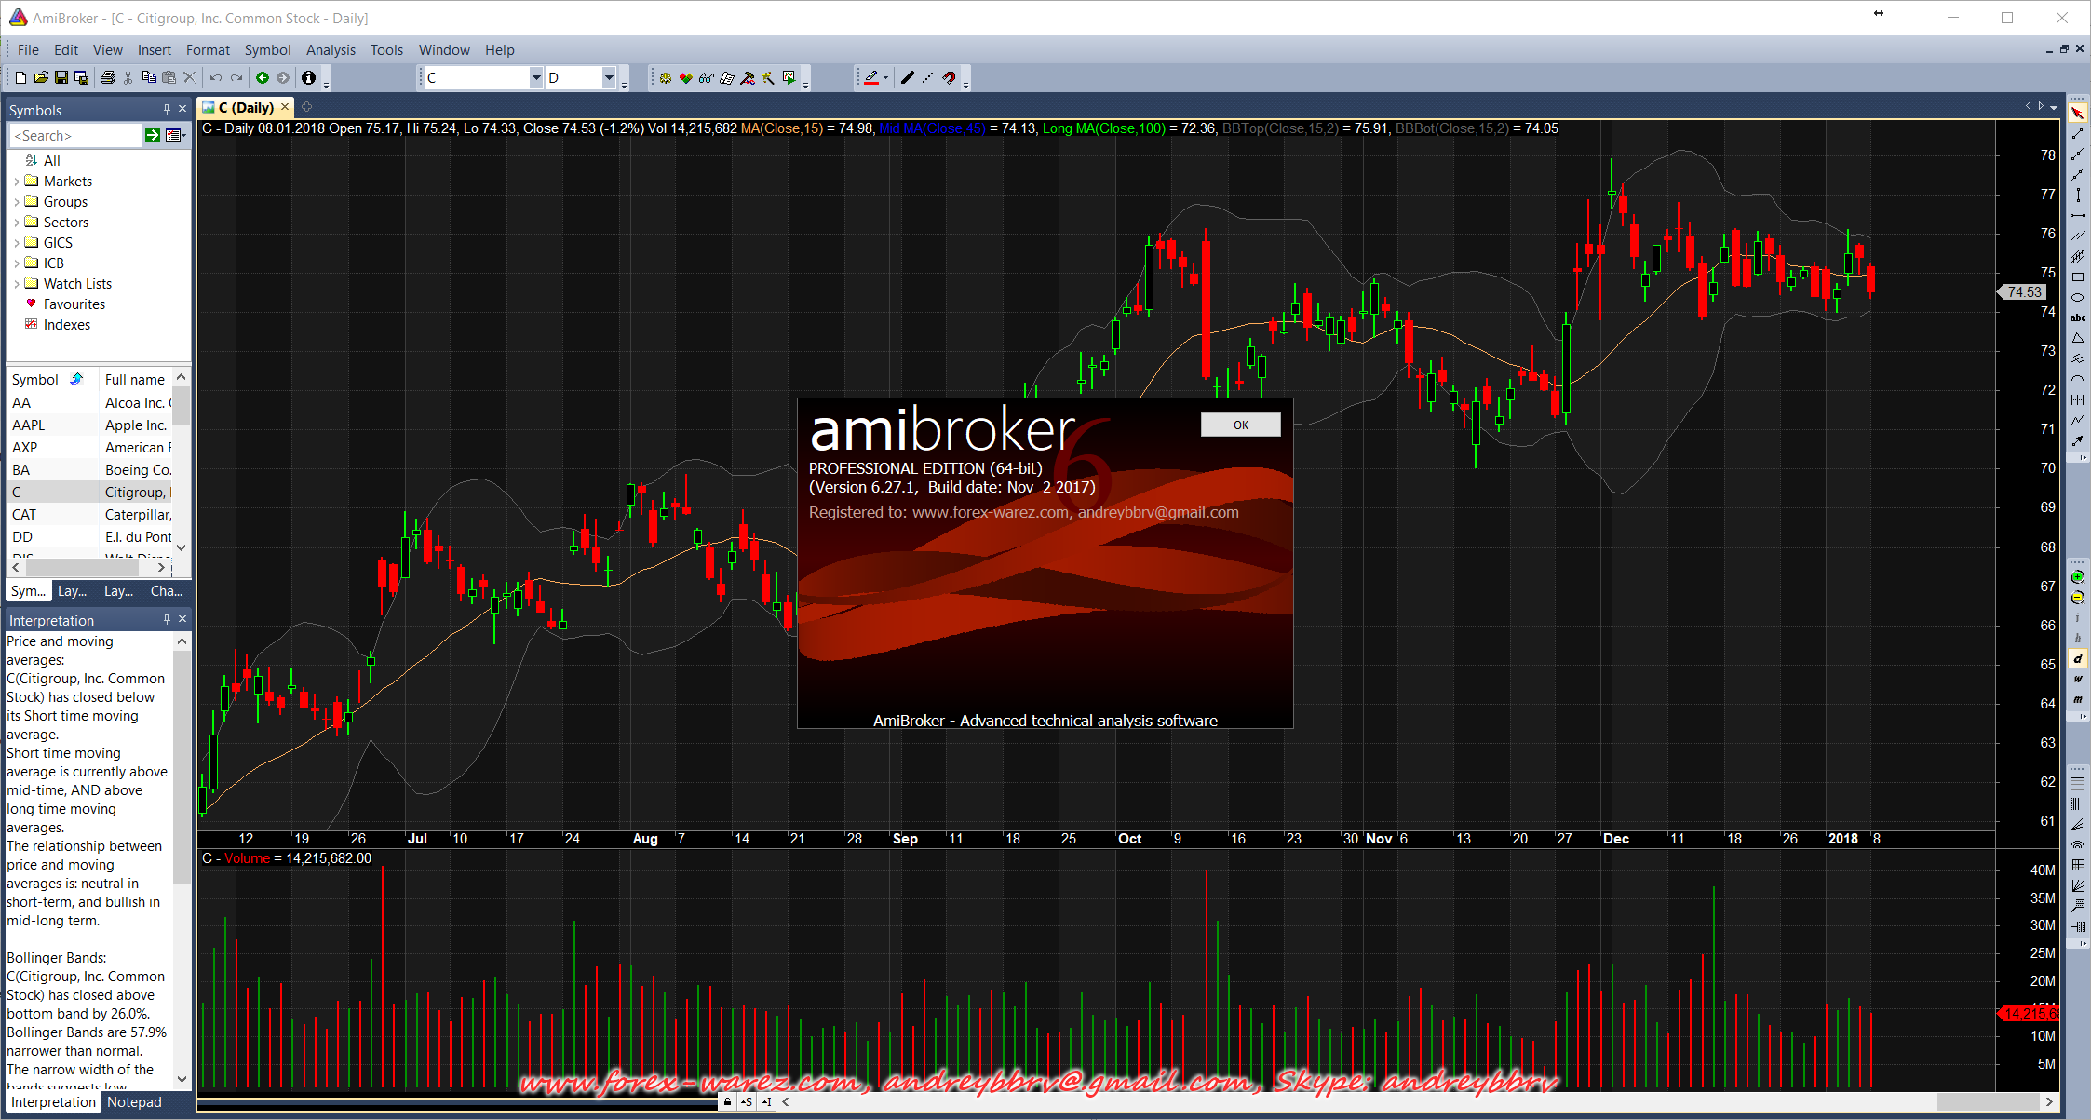Select the Trend line drawing tool
Viewport: 2091px width, 1120px height.
click(2077, 134)
